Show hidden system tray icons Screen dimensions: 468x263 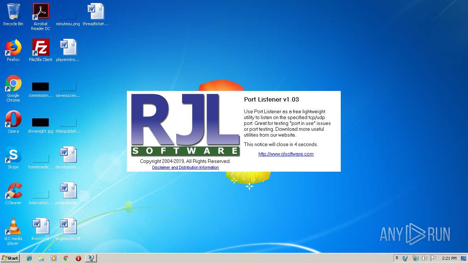tap(397, 258)
